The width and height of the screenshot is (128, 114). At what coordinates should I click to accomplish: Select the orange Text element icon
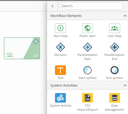point(60,70)
